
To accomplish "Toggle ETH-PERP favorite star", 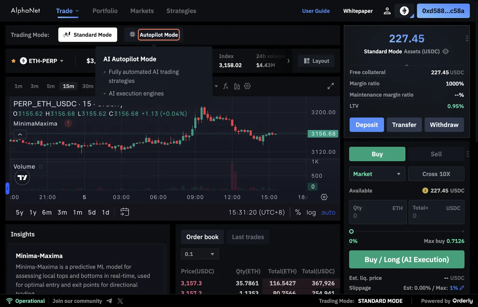I will tap(14, 61).
